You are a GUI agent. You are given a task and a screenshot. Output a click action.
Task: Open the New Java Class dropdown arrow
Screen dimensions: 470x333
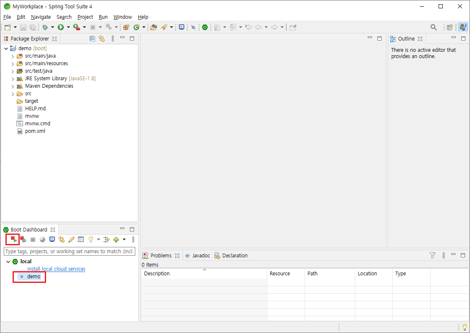144,27
